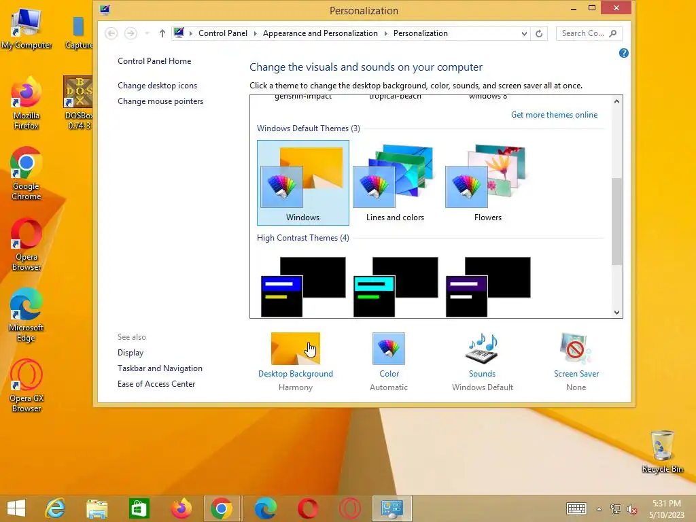Click the Windows Start button
This screenshot has width=696, height=522.
[x=16, y=508]
